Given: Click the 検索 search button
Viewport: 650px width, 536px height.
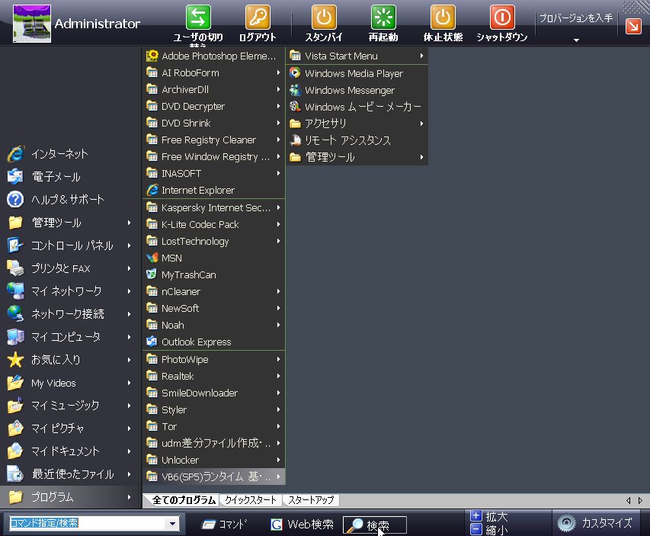Looking at the screenshot, I should [x=375, y=525].
